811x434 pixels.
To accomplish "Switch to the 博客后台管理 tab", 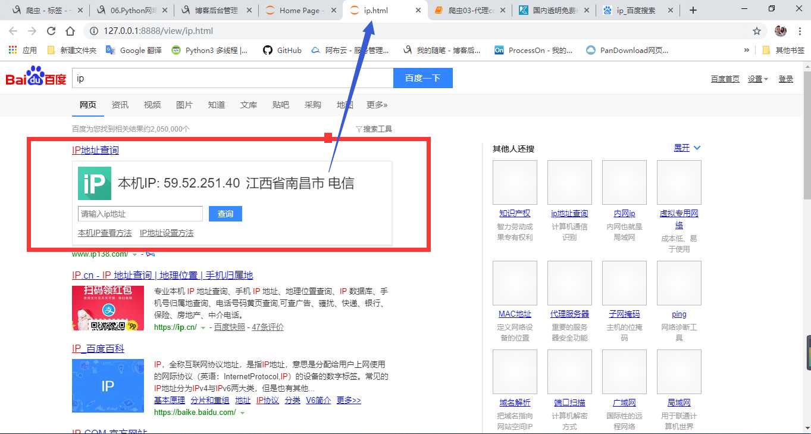I will 216,10.
